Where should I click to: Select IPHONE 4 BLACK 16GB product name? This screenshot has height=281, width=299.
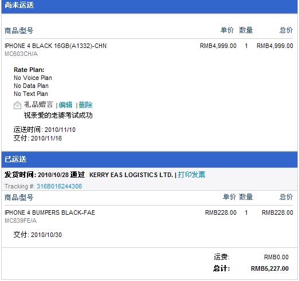click(x=56, y=46)
